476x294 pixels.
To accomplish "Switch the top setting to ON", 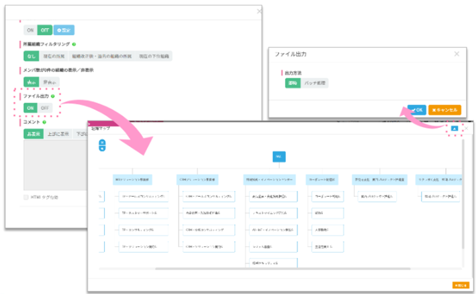I will point(30,30).
